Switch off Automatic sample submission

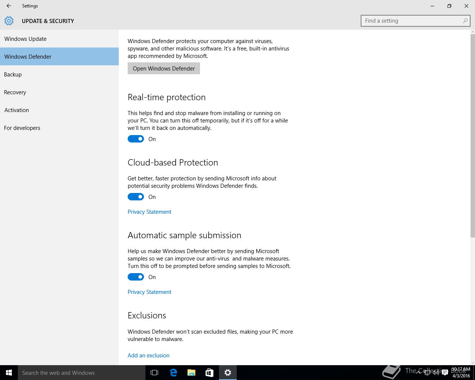coord(136,277)
